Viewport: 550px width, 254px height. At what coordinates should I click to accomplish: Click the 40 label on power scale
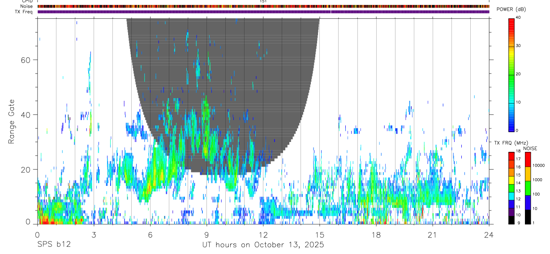click(x=518, y=18)
